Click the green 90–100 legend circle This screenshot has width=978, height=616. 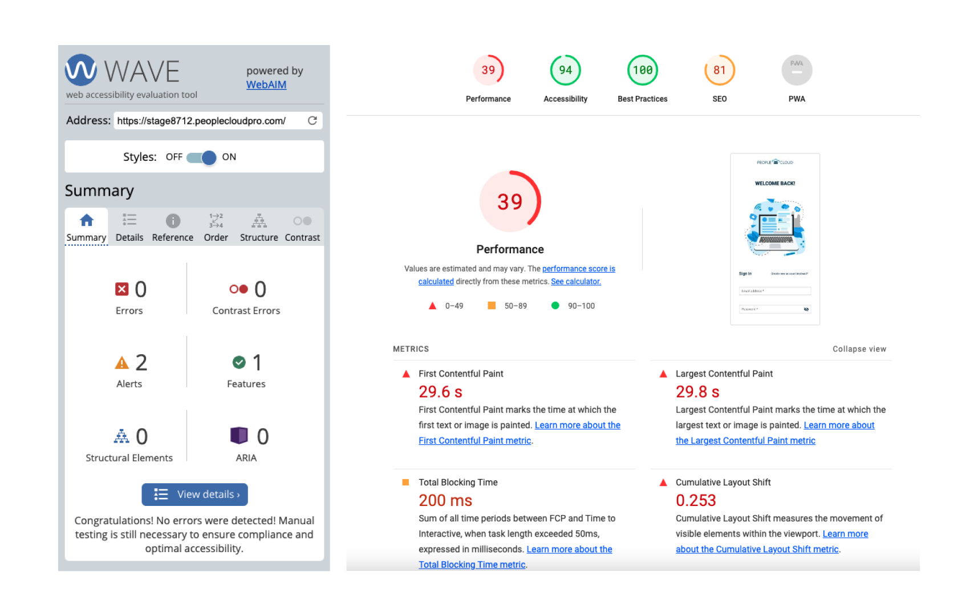pos(555,306)
